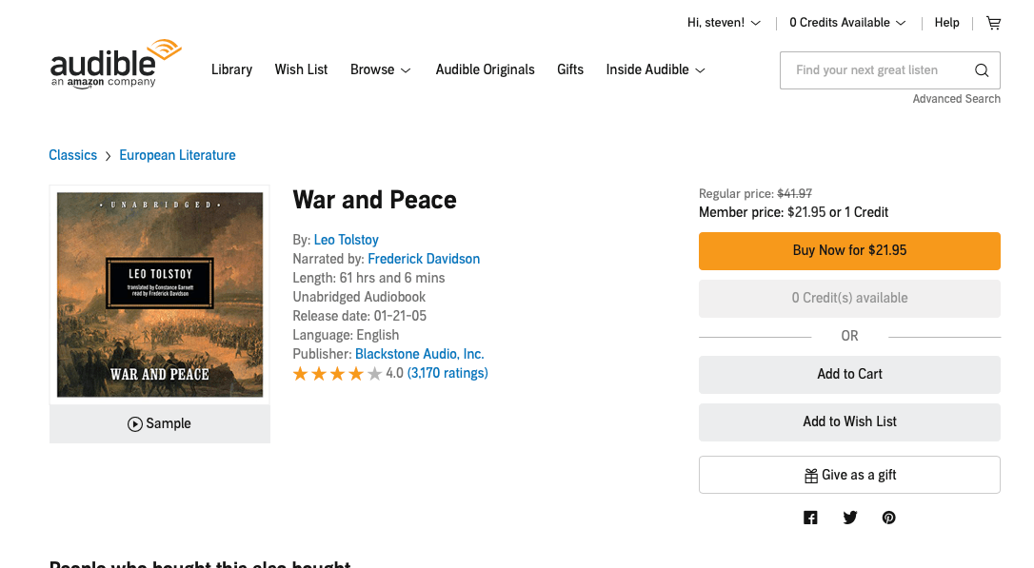Open the 'Hi, steven!' account dropdown
Viewport: 1034px width, 568px height.
pos(723,22)
